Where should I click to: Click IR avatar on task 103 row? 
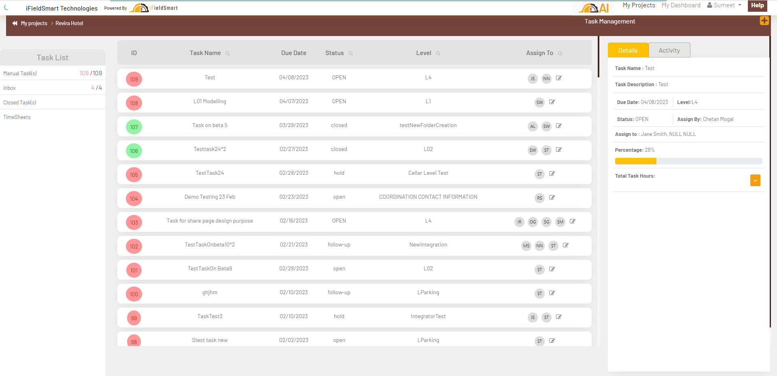tap(519, 222)
